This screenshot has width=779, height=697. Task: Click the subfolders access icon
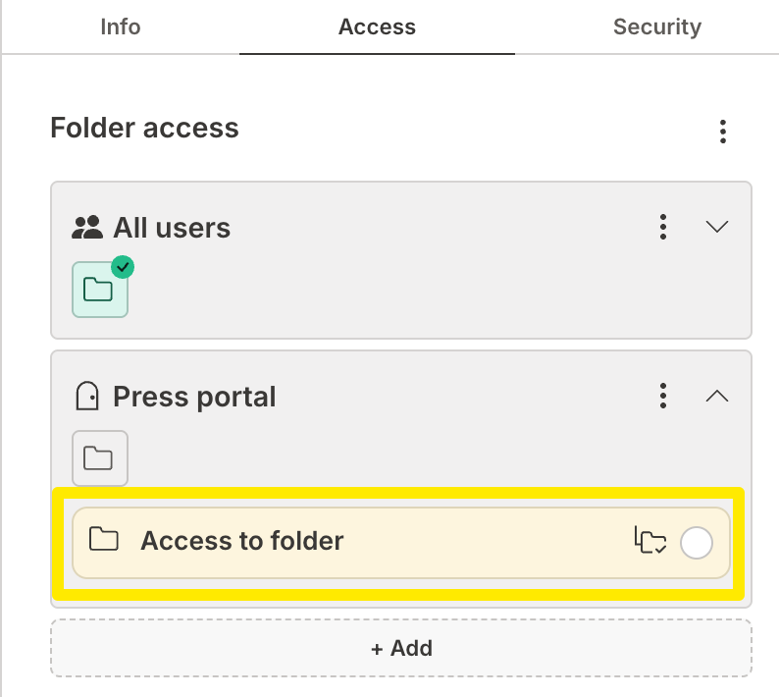pyautogui.click(x=649, y=541)
